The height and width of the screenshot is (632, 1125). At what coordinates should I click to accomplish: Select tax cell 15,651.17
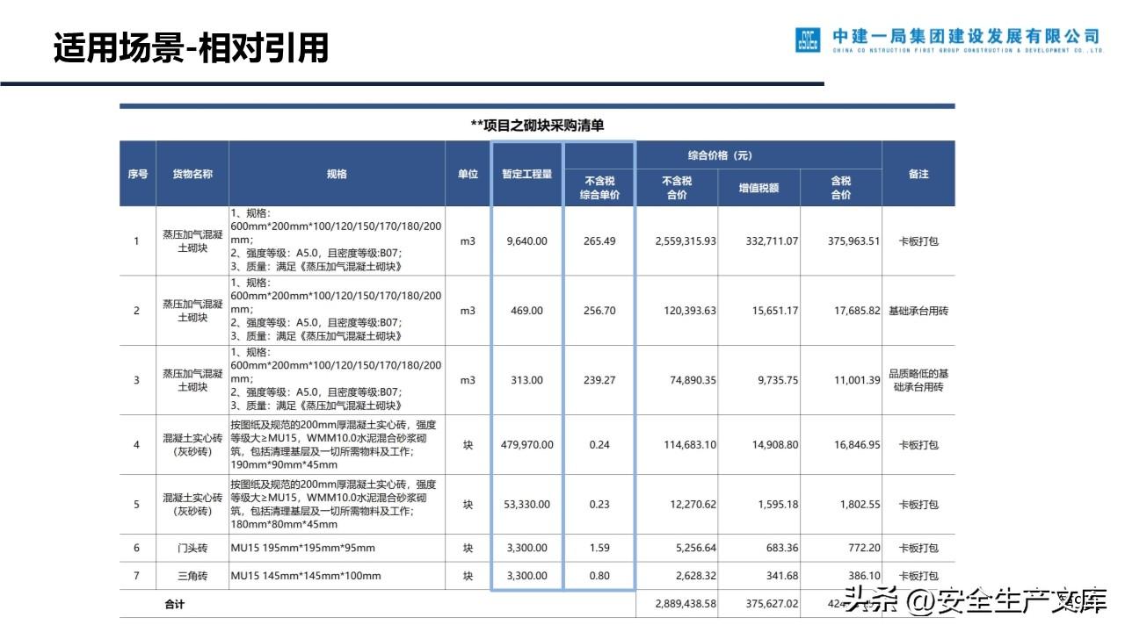click(x=775, y=311)
